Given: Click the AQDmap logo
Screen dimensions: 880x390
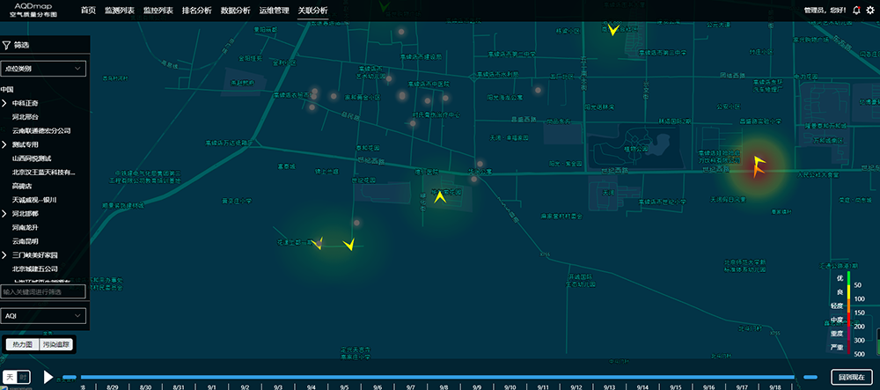Looking at the screenshot, I should coord(35,10).
